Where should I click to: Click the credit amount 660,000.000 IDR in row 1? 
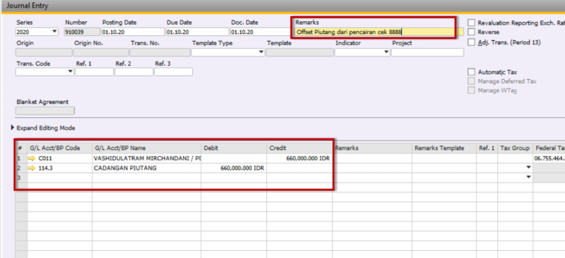(299, 158)
